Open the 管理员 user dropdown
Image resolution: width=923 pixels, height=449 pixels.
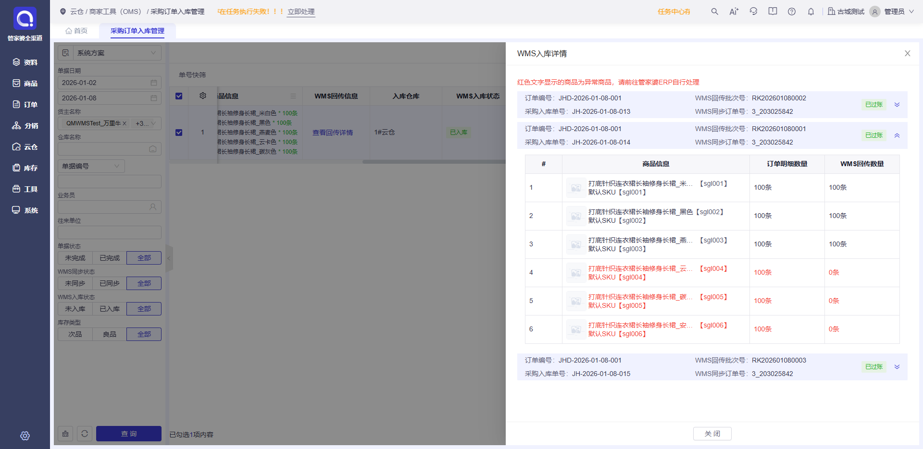pos(892,12)
